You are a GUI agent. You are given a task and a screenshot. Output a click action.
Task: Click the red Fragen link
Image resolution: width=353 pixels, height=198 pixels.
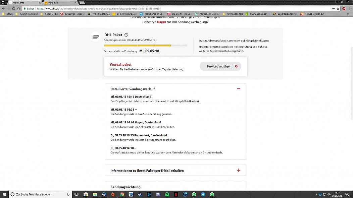161,22
